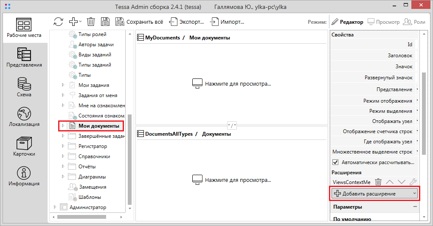Delete the ViewsContextMe extension with trash icon
433x226 pixels.
click(379, 182)
